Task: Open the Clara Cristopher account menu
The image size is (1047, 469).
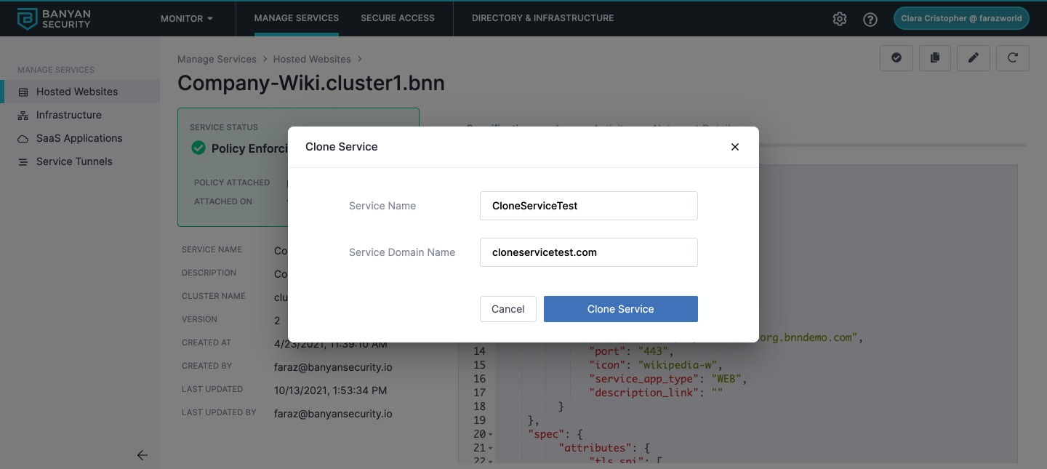Action: pyautogui.click(x=961, y=19)
